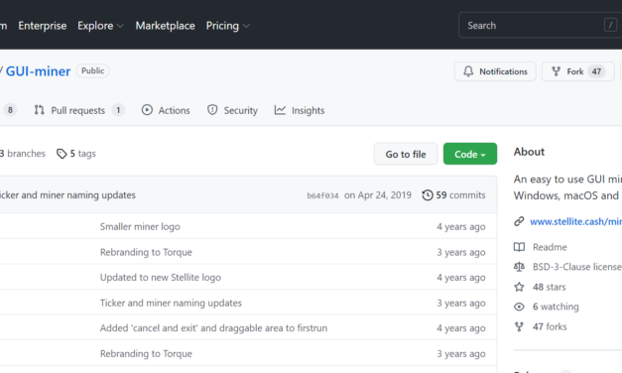622x373 pixels.
Task: Click the Fork count badge 47
Action: coord(596,71)
